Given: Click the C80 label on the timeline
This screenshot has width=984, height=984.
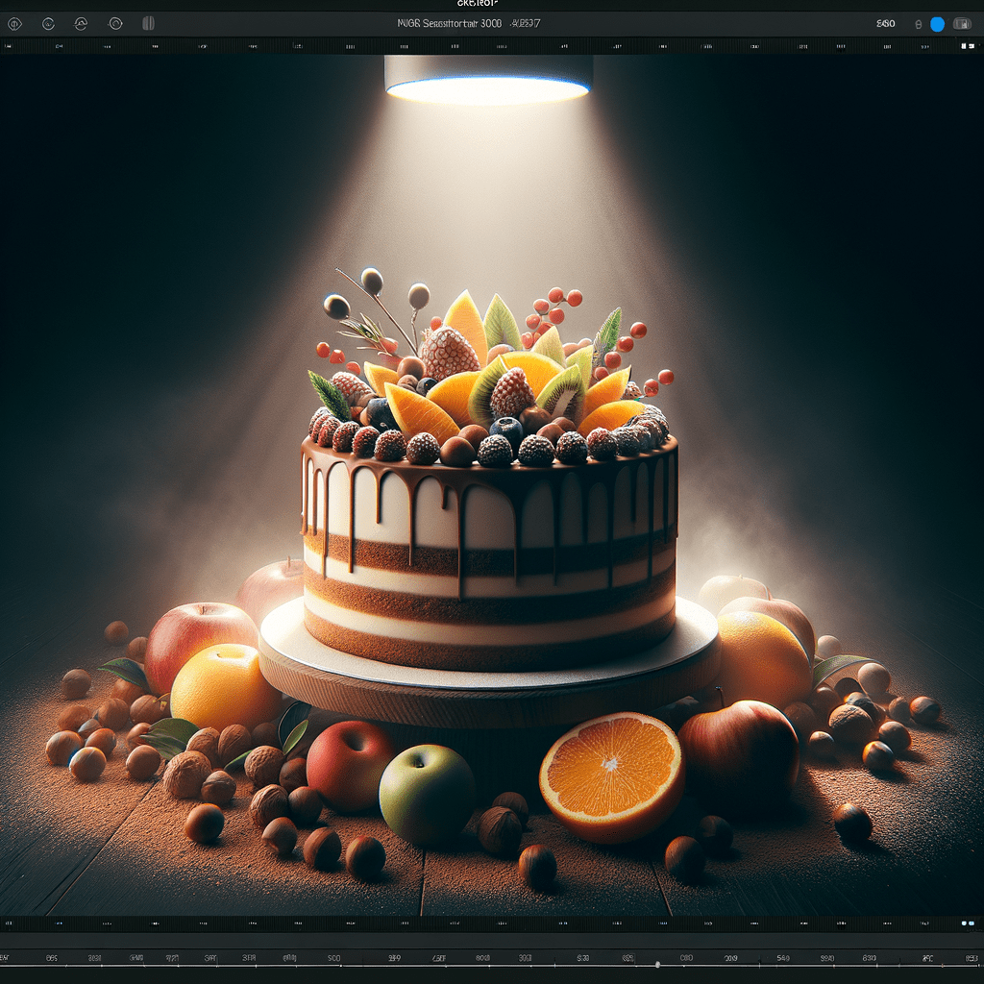Looking at the screenshot, I should 686,958.
